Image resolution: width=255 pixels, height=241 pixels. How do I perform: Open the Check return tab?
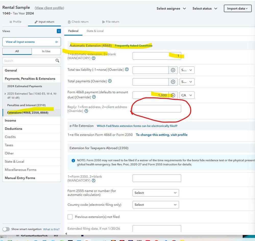coord(78,22)
